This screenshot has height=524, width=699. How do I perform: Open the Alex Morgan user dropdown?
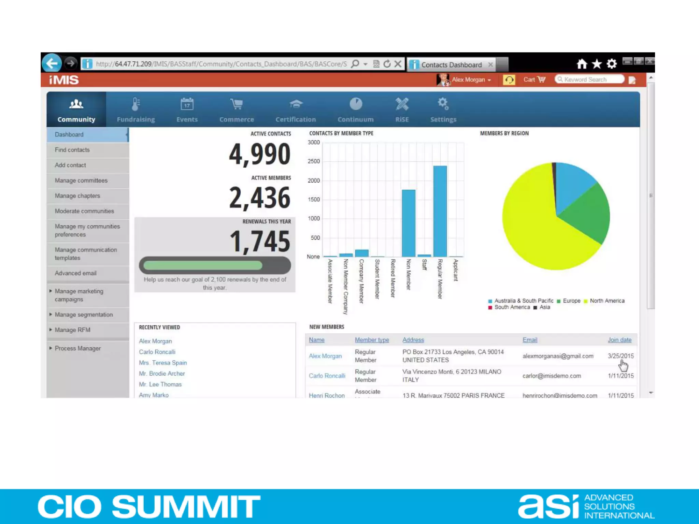(x=471, y=80)
